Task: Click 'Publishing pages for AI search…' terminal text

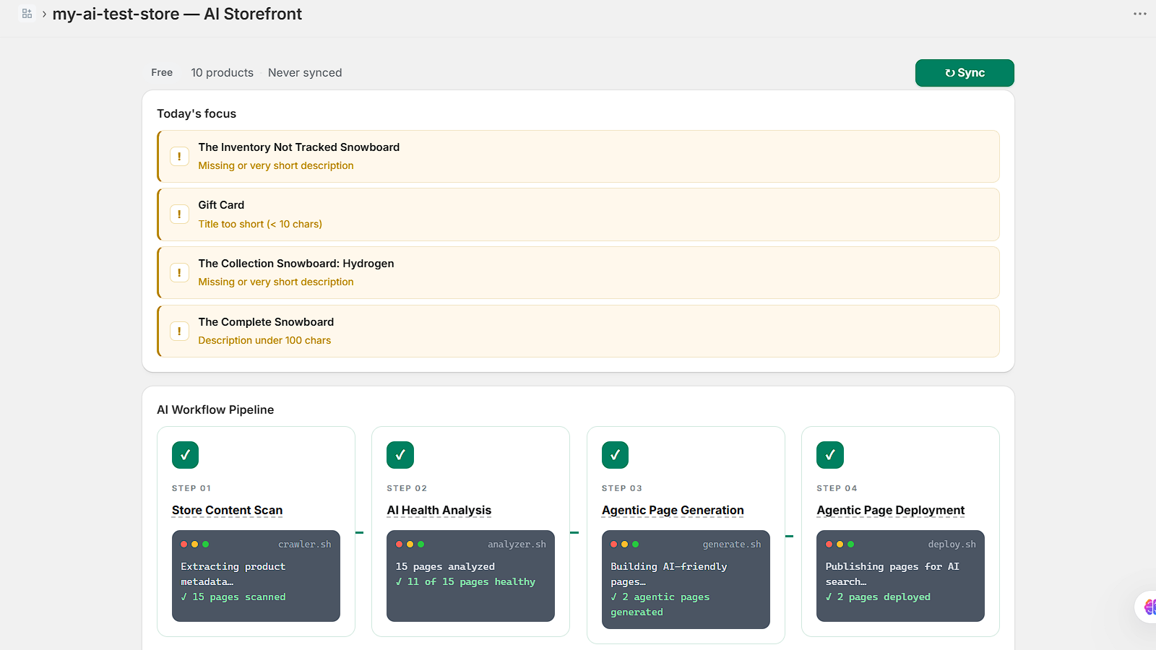Action: (x=892, y=574)
